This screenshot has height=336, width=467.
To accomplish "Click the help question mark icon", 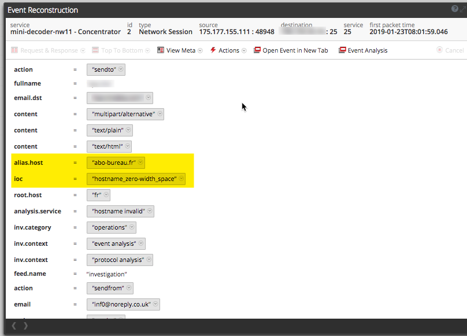I will (x=454, y=9).
